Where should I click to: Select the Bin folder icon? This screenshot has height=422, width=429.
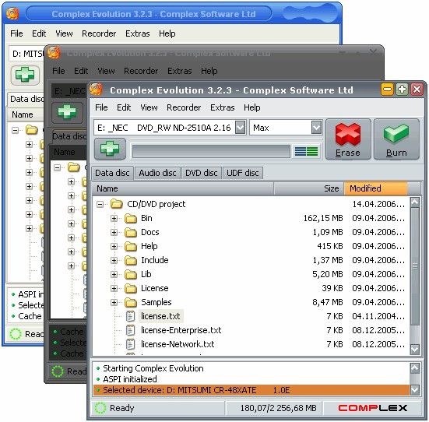131,218
